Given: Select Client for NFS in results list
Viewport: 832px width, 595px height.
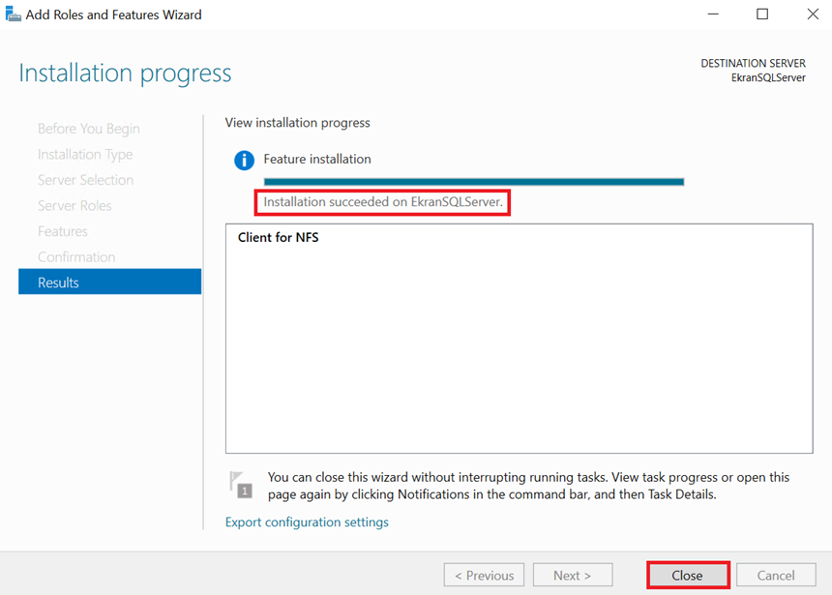Looking at the screenshot, I should coord(279,237).
